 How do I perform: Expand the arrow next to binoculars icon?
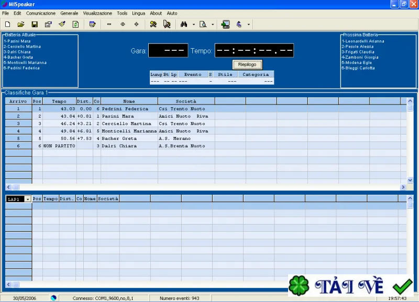point(194,25)
